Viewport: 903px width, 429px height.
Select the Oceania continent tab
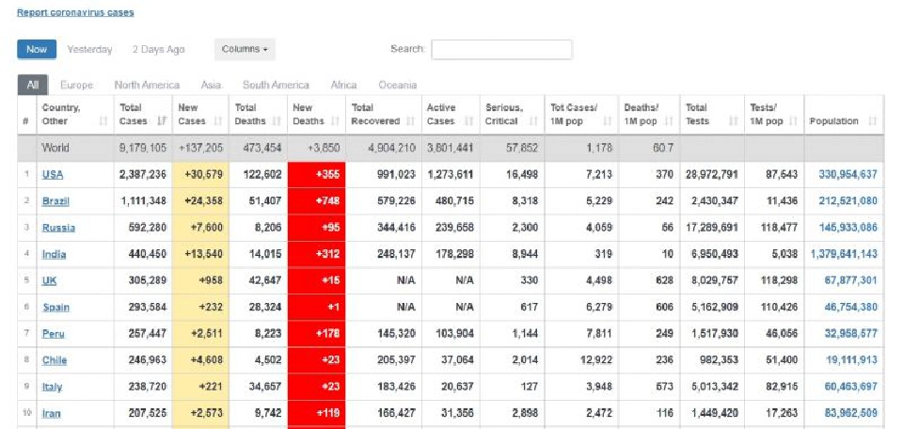[x=398, y=86]
